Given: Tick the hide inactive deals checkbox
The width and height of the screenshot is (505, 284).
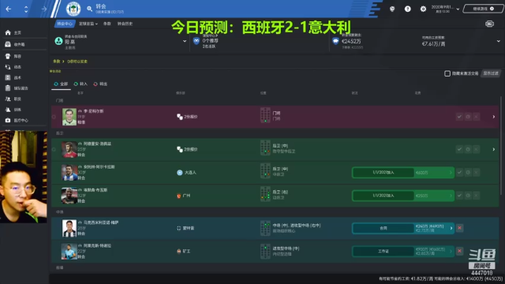Looking at the screenshot, I should tap(447, 73).
